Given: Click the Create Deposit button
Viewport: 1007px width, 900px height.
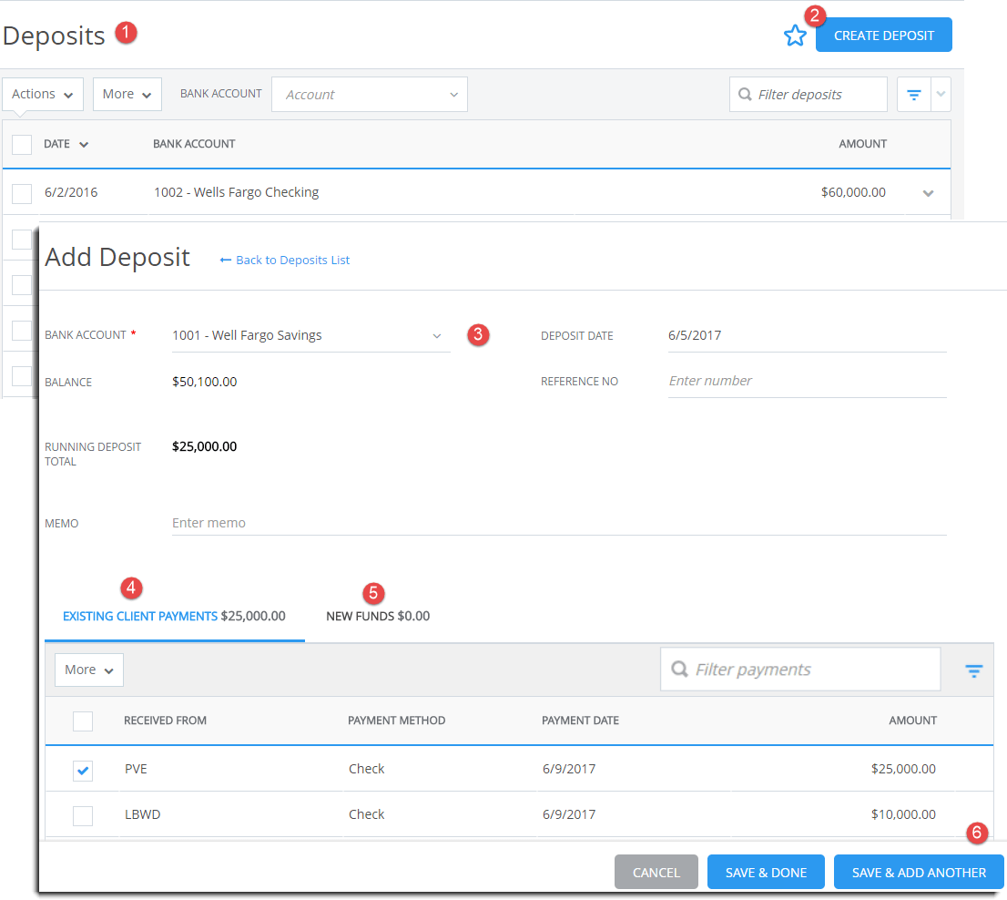Looking at the screenshot, I should click(883, 35).
